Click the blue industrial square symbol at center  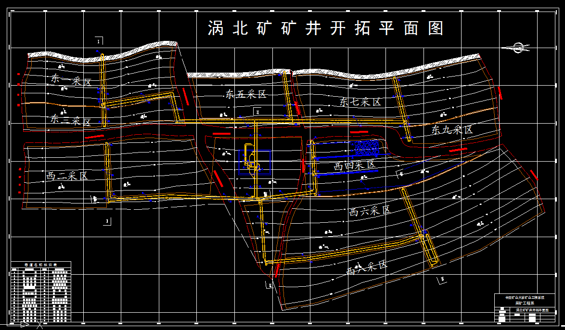255,162
